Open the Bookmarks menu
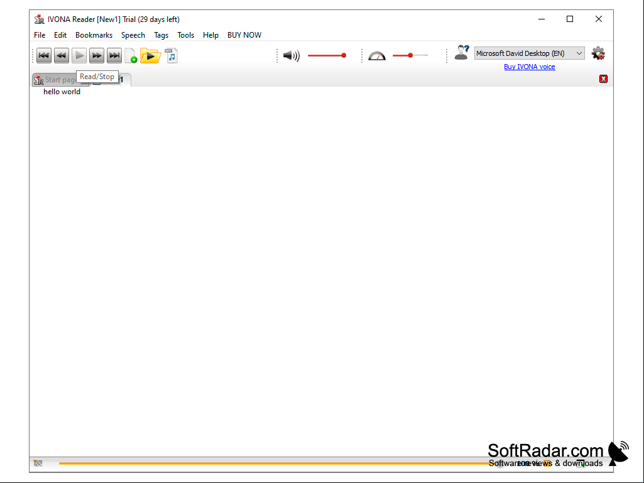This screenshot has width=644, height=483. click(94, 35)
